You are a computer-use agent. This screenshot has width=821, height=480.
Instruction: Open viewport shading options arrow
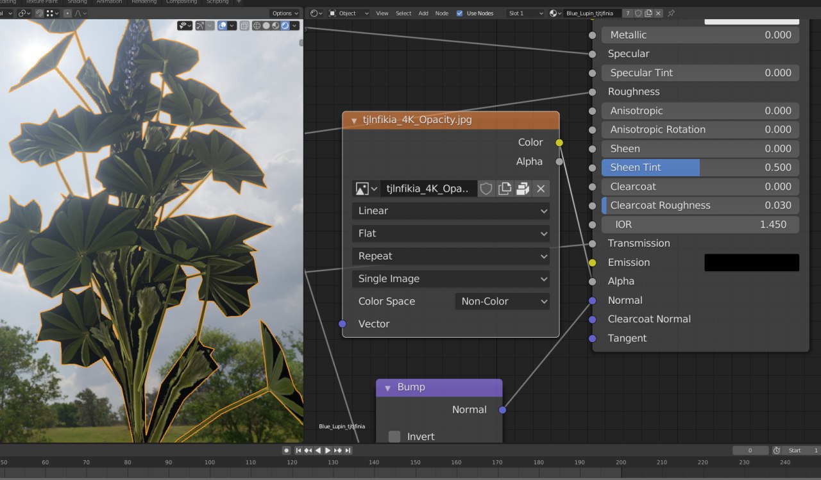click(294, 26)
